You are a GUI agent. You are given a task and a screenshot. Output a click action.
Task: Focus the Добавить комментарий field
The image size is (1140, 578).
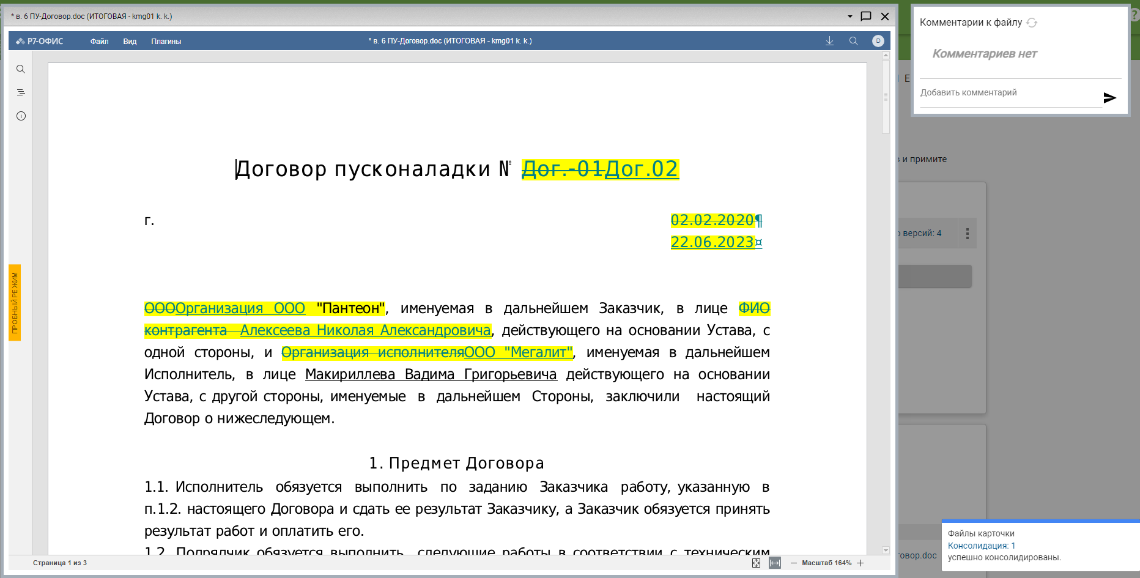1010,93
